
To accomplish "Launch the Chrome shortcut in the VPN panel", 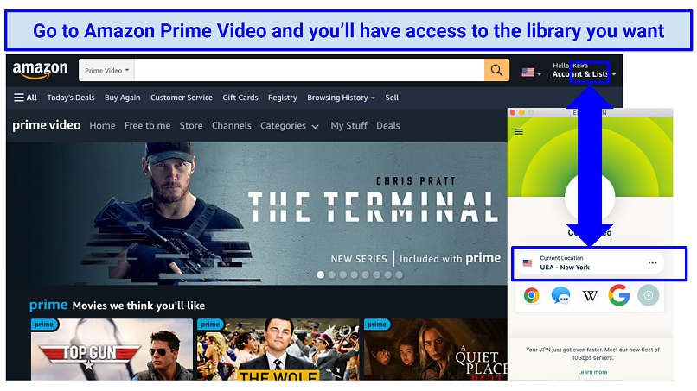I will 531,295.
